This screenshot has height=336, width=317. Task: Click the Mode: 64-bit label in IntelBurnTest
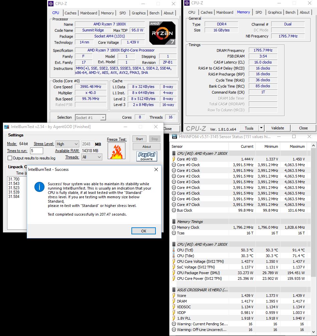(x=17, y=144)
